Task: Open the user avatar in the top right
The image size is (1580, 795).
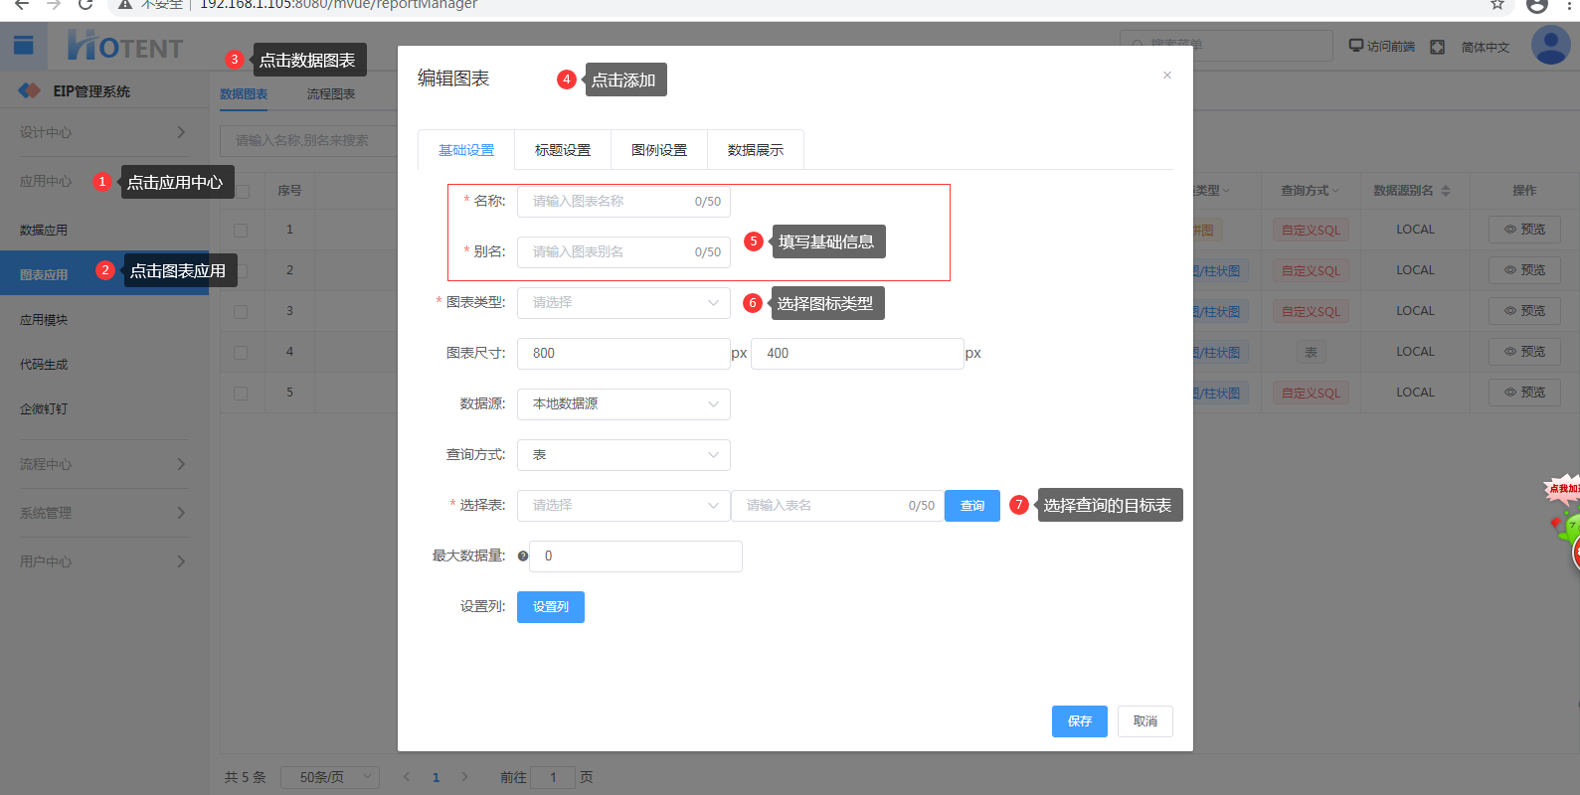Action: pos(1550,46)
